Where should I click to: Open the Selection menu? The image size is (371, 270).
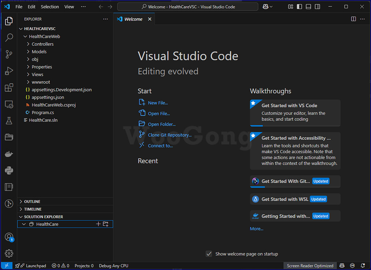click(50, 7)
